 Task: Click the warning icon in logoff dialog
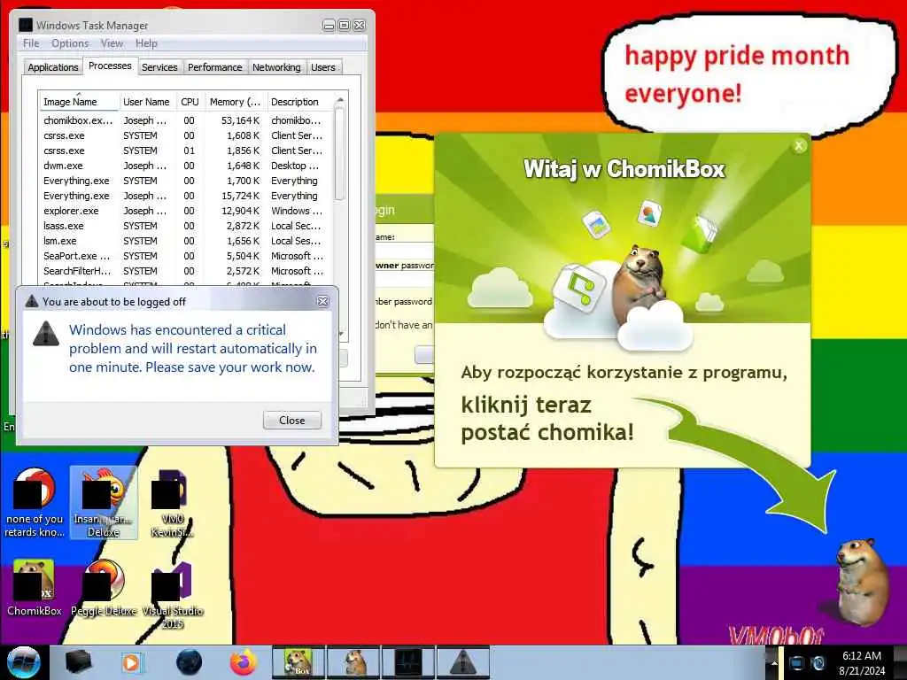point(46,335)
